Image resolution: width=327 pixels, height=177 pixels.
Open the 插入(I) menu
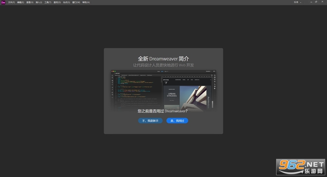click(x=39, y=2)
